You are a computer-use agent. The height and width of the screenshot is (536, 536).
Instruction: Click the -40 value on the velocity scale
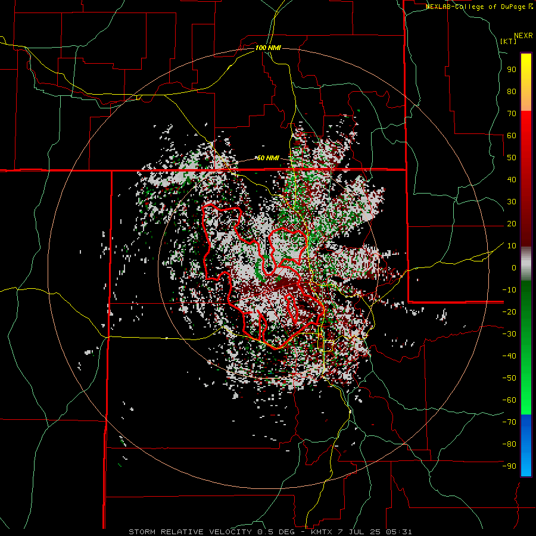[x=509, y=356]
